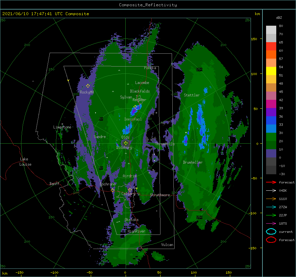Select the Stettler label
The width and height of the screenshot is (296, 277).
[192, 95]
